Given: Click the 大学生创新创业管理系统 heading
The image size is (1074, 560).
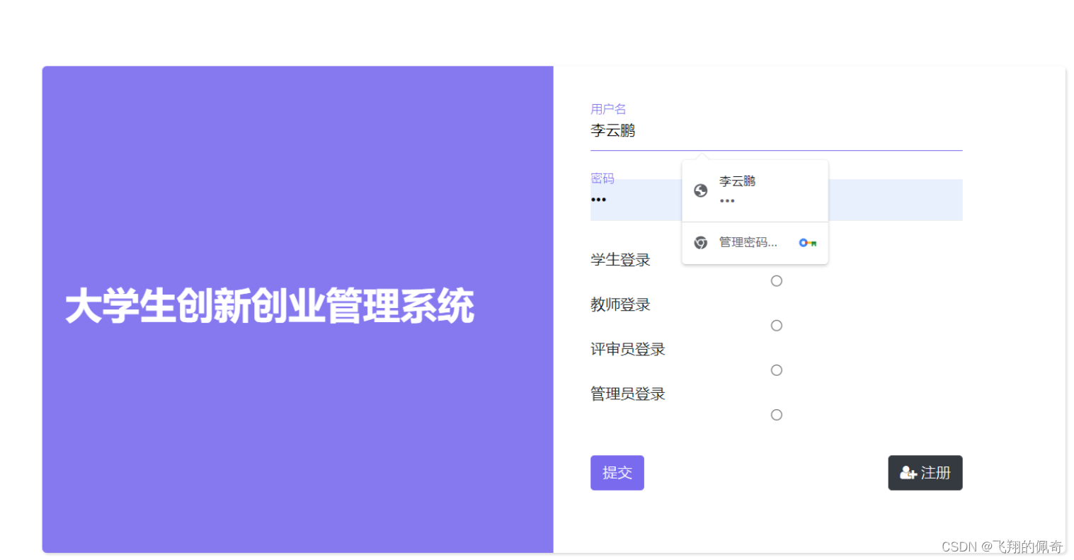Looking at the screenshot, I should tap(270, 307).
